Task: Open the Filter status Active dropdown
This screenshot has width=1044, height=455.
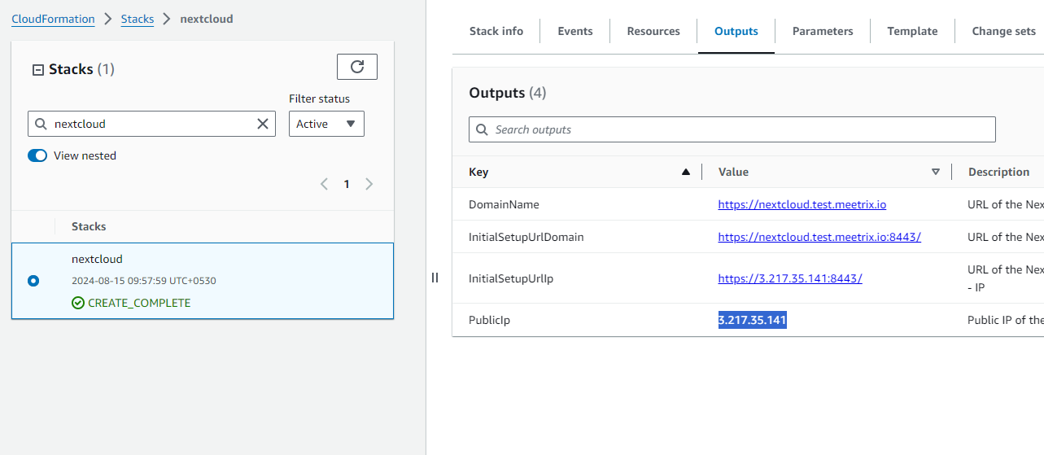Action: pos(326,124)
